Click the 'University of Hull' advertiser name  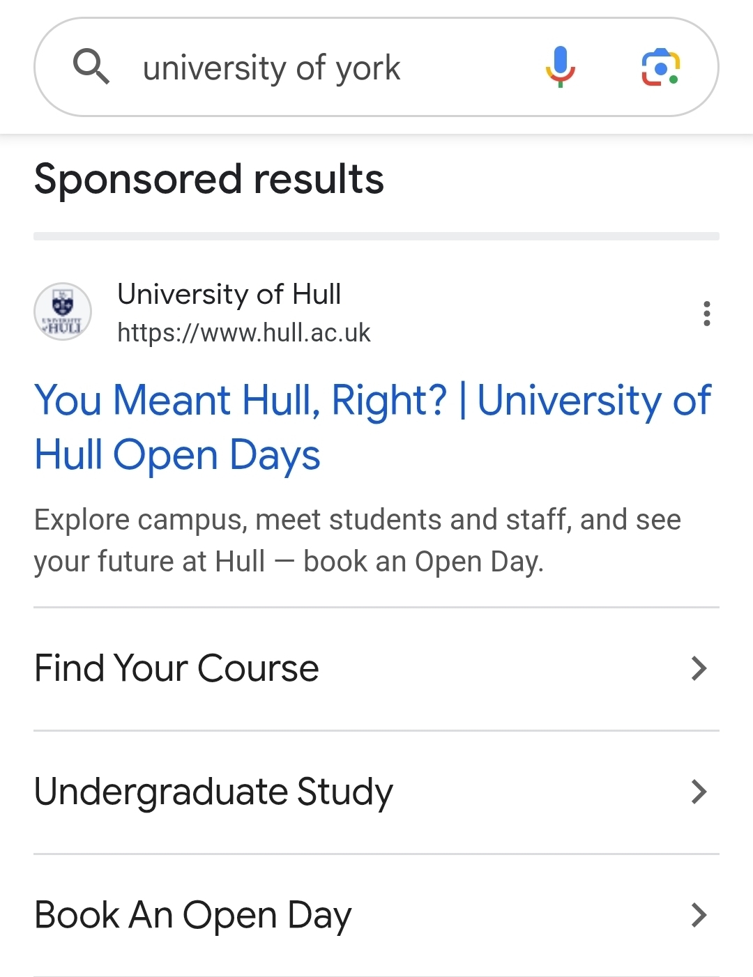click(229, 294)
